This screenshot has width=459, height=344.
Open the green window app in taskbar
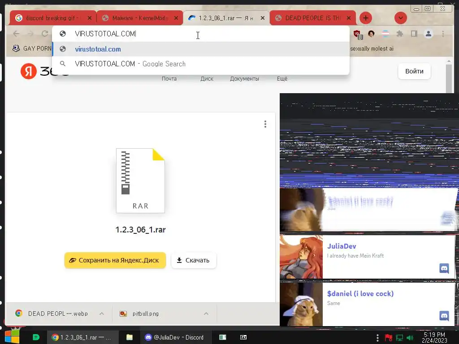[223, 337]
